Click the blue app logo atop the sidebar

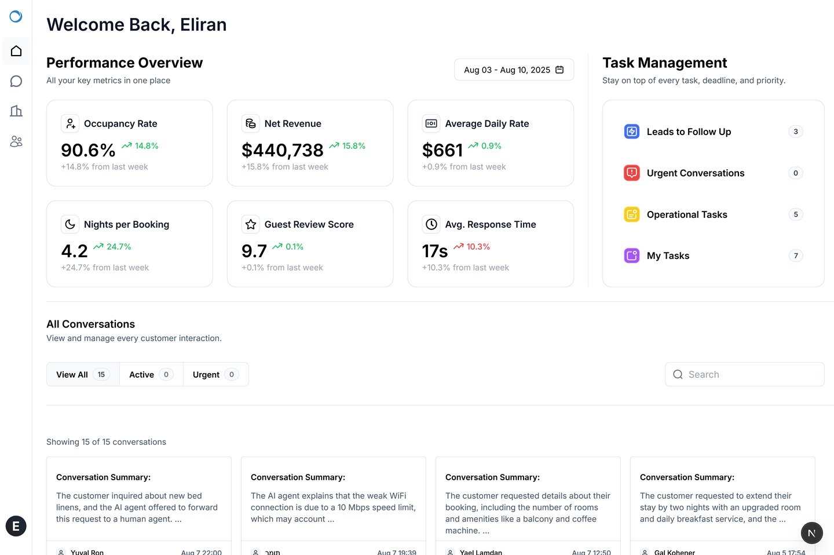pos(16,17)
